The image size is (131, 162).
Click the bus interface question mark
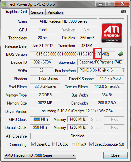click(123, 70)
